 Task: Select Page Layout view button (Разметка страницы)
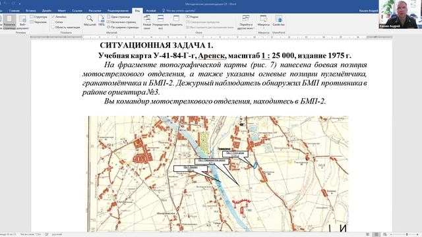9,22
